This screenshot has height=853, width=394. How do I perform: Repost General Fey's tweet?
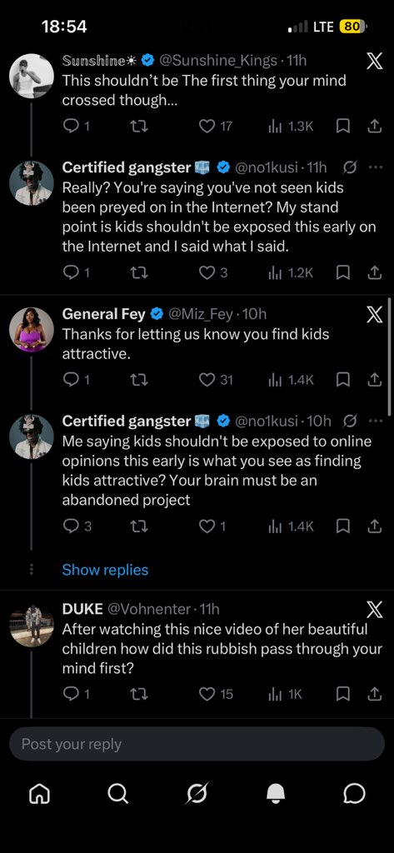point(139,380)
